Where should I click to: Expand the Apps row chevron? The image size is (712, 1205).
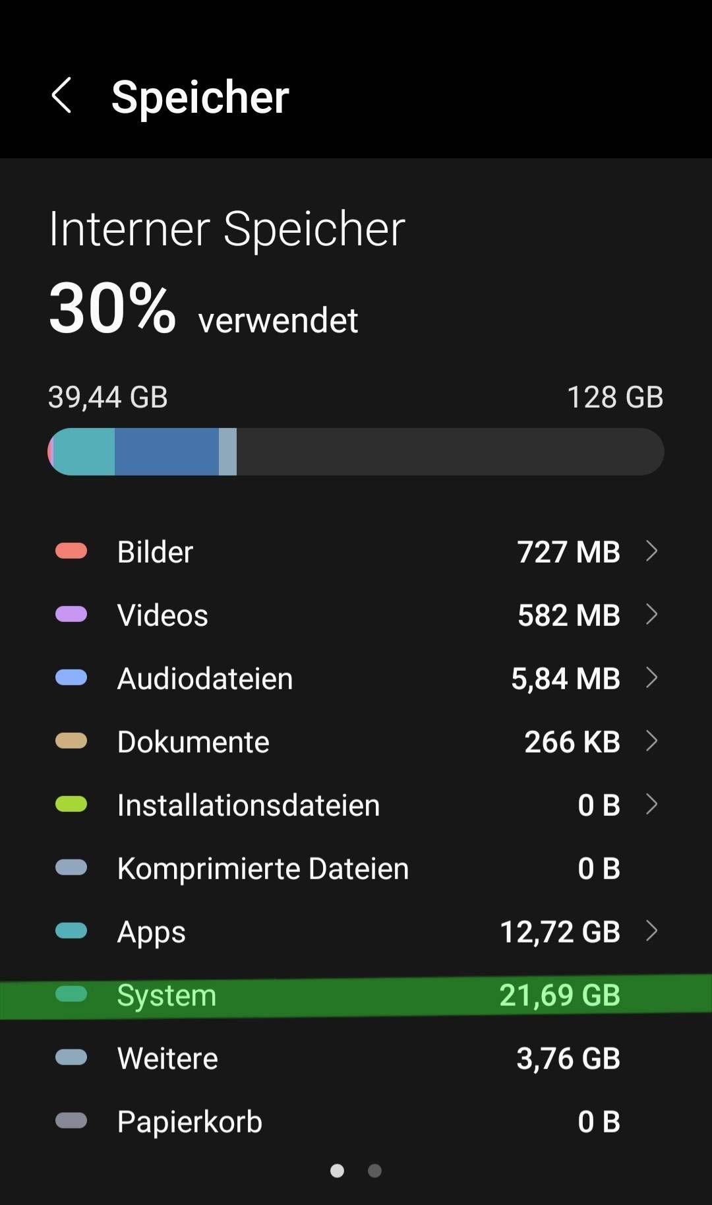click(651, 931)
